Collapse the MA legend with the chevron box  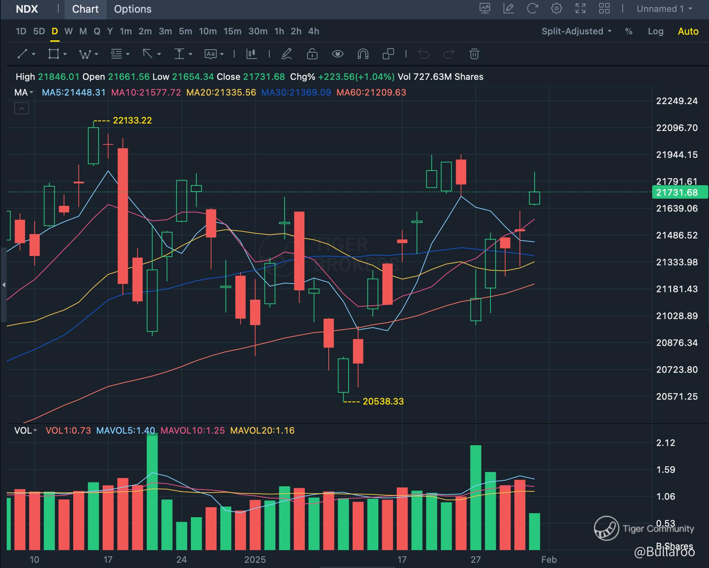(x=22, y=109)
